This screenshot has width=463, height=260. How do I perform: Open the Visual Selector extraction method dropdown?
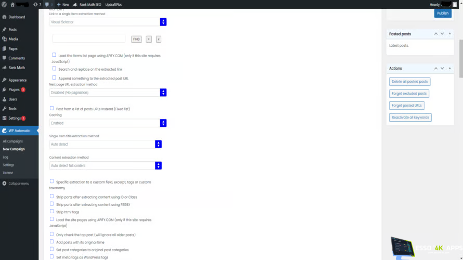pyautogui.click(x=108, y=22)
